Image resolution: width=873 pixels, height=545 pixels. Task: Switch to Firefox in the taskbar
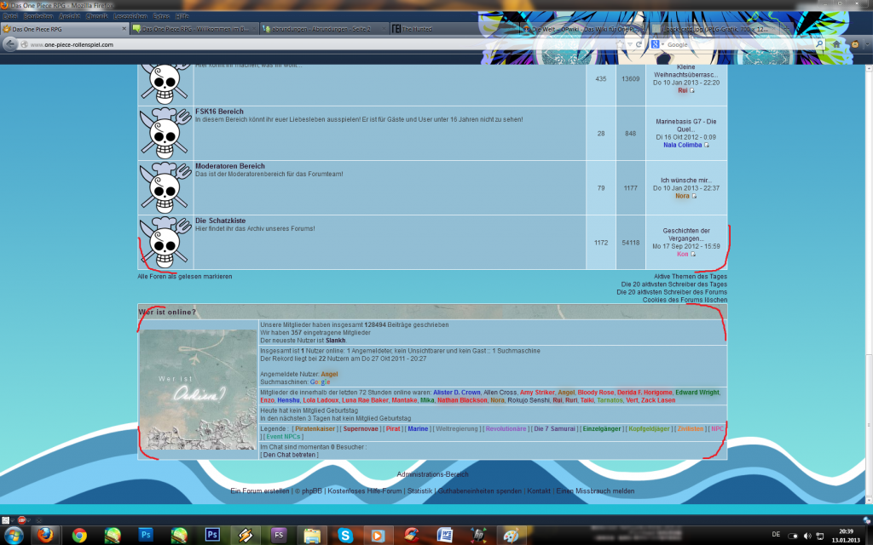(x=45, y=535)
